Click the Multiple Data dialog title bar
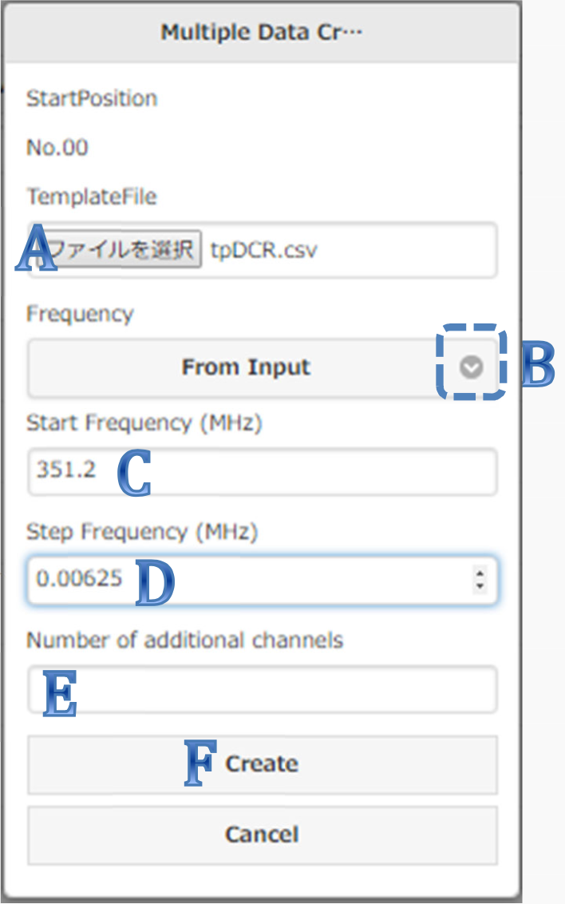Image resolution: width=565 pixels, height=904 pixels. tap(262, 33)
